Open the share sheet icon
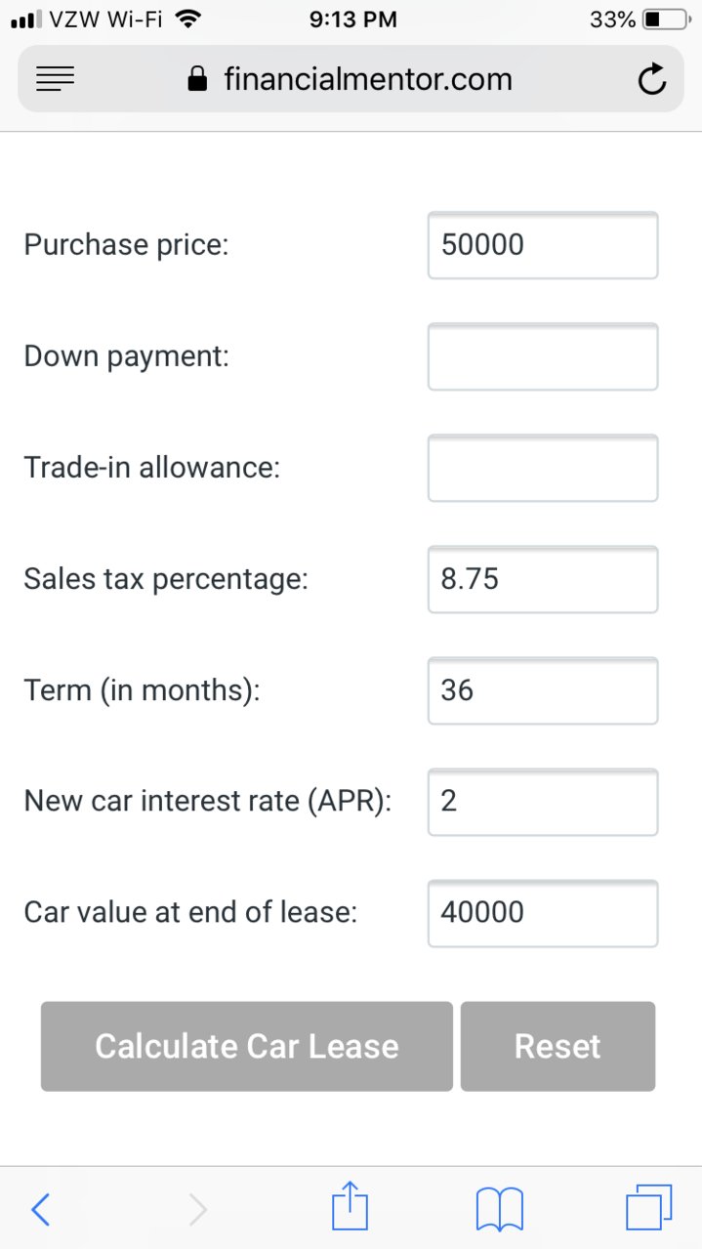This screenshot has height=1249, width=702. [350, 1205]
